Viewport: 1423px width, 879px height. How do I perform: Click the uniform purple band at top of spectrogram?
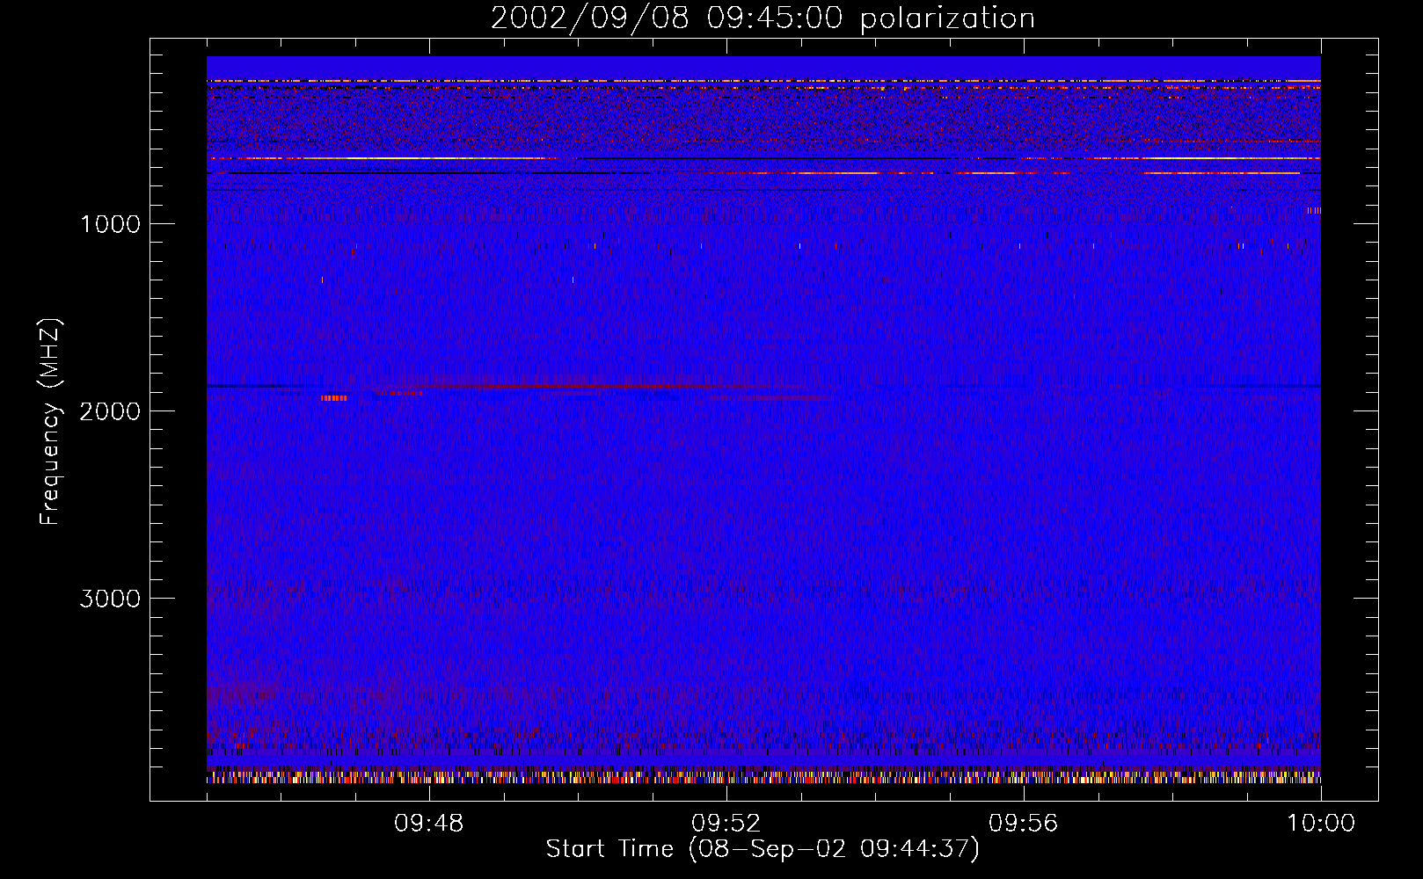[x=763, y=67]
